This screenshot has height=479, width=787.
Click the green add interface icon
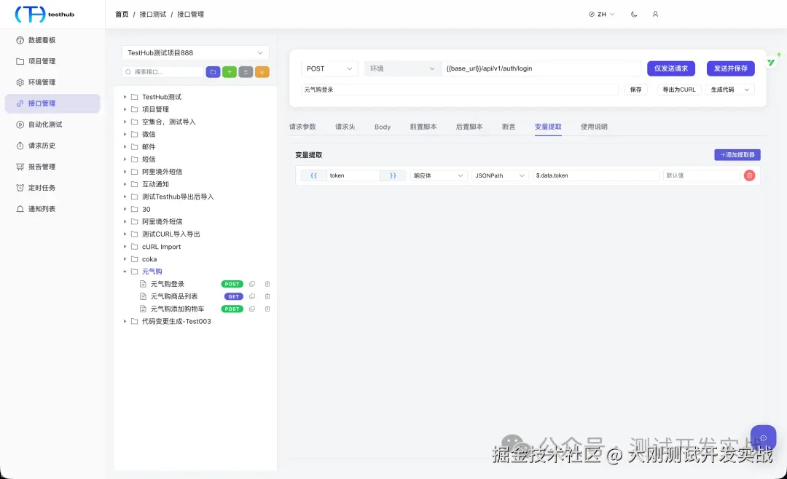[x=230, y=72]
